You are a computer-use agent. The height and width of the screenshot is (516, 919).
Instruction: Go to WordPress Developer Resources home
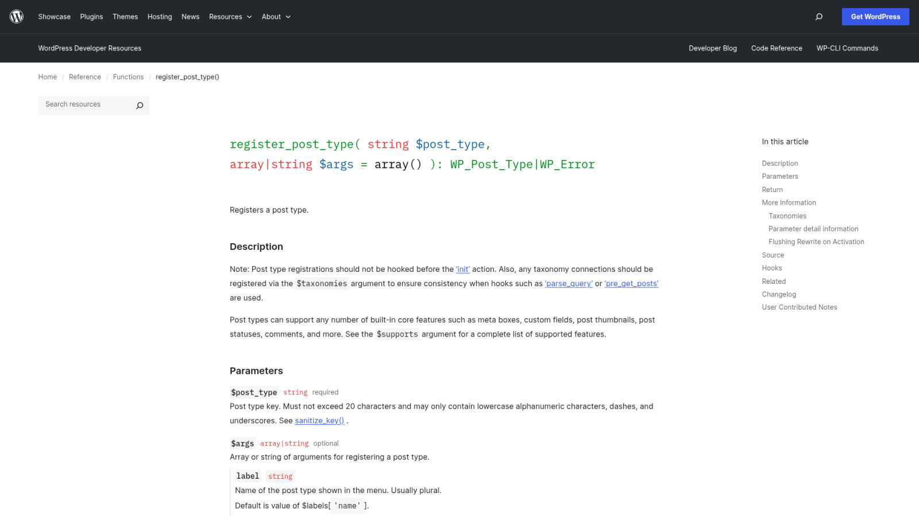tap(90, 48)
